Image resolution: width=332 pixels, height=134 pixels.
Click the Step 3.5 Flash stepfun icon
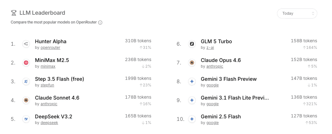pyautogui.click(x=26, y=82)
